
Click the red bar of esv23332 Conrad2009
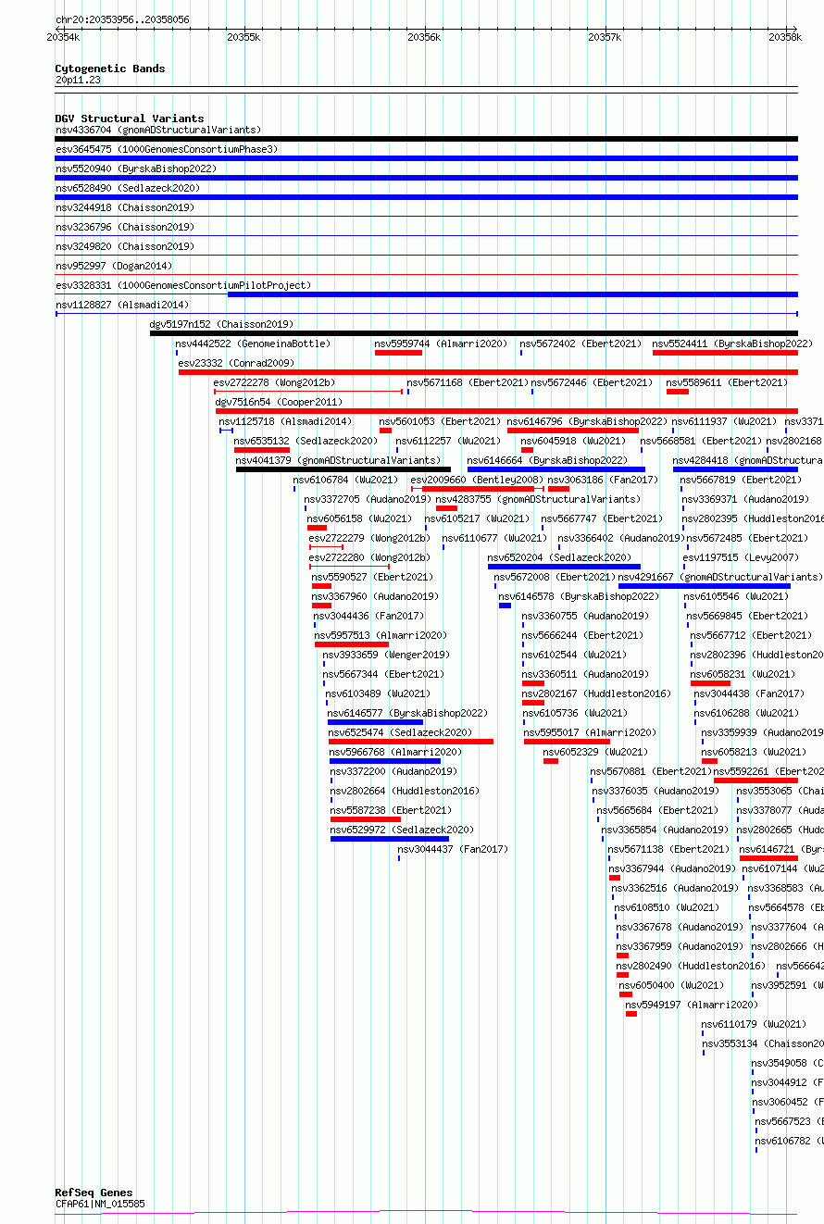coord(488,372)
